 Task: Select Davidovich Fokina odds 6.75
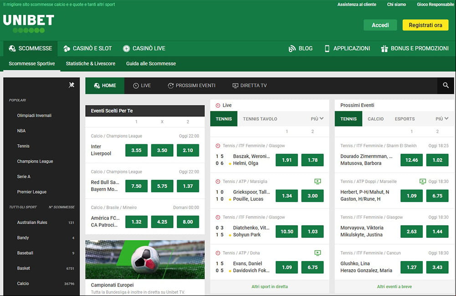point(313,267)
